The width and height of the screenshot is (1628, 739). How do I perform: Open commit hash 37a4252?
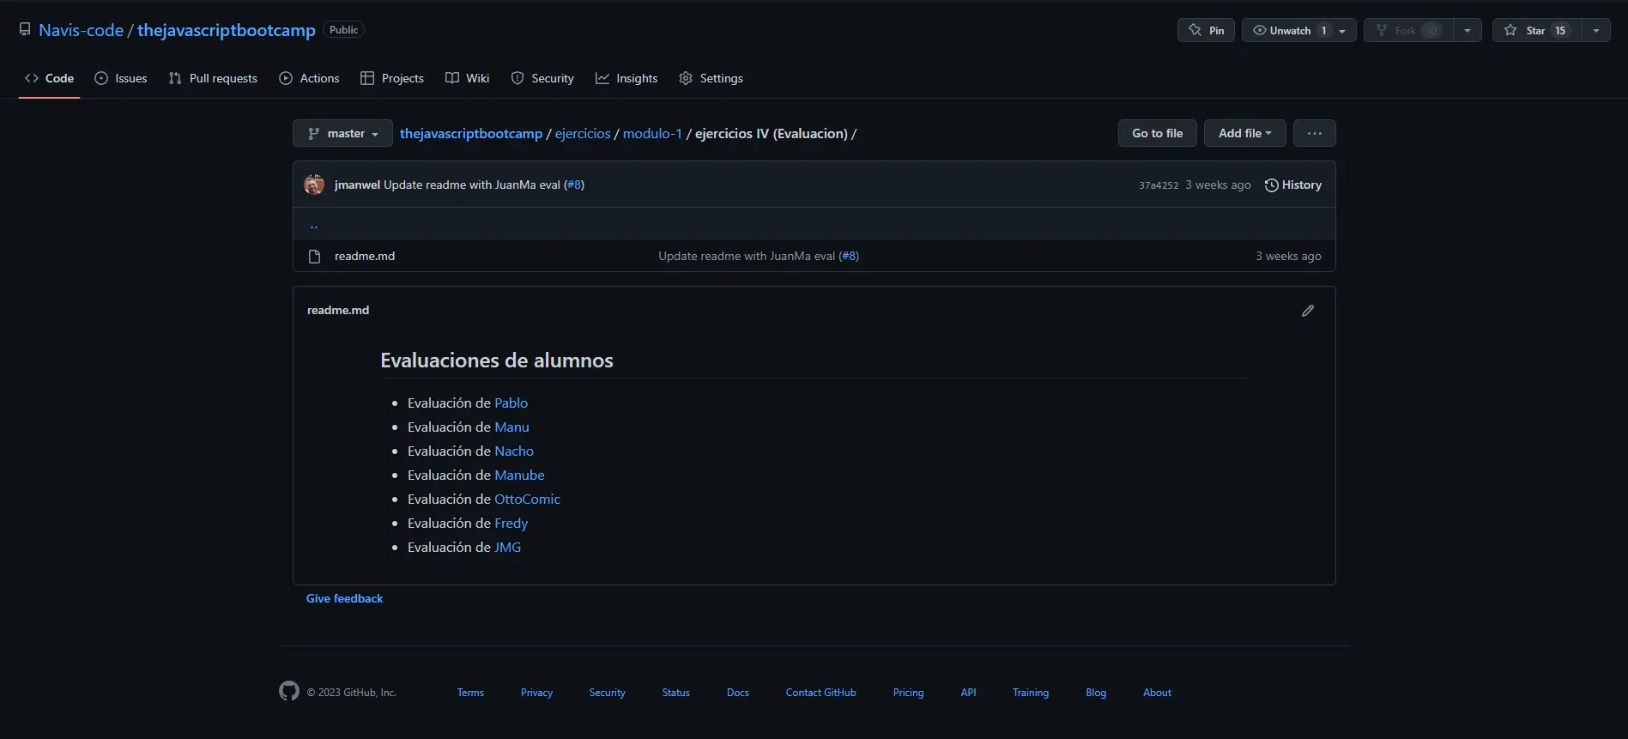coord(1159,185)
